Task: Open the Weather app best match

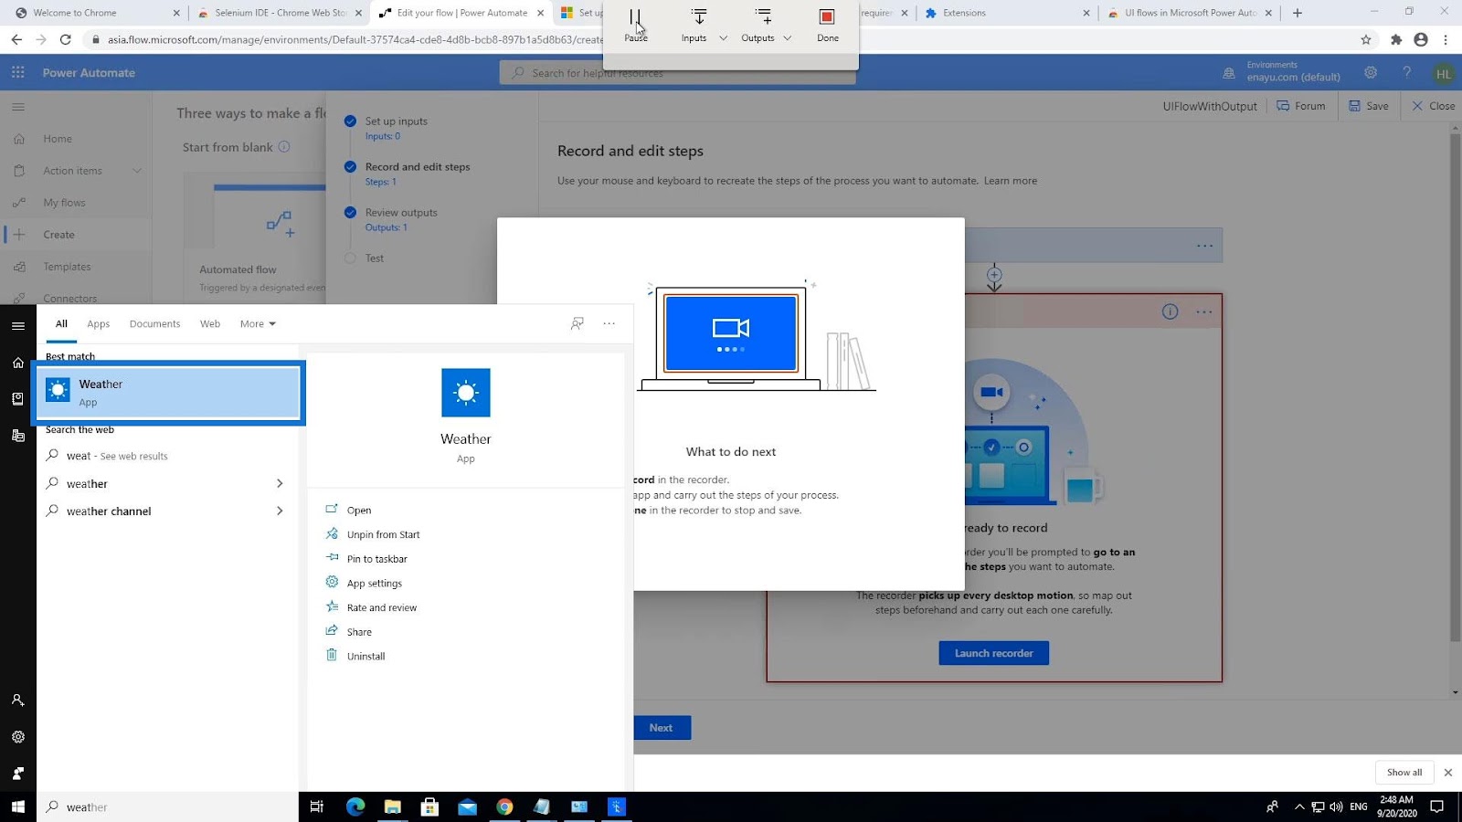Action: pos(169,393)
